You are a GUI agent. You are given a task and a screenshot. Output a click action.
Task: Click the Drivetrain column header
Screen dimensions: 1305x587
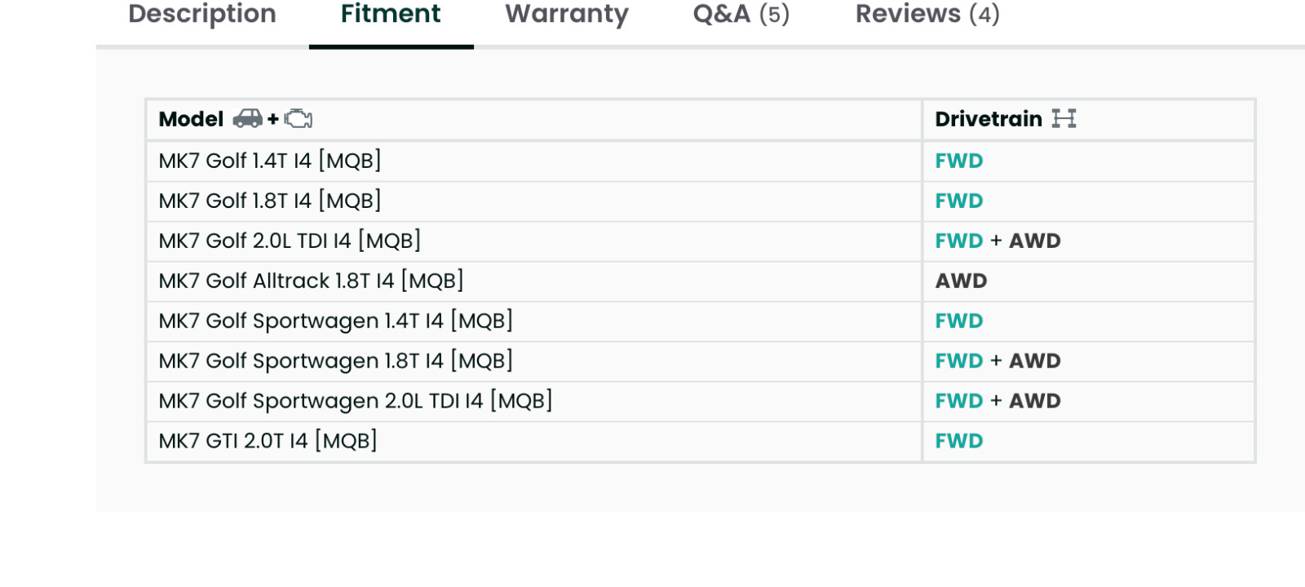[989, 119]
